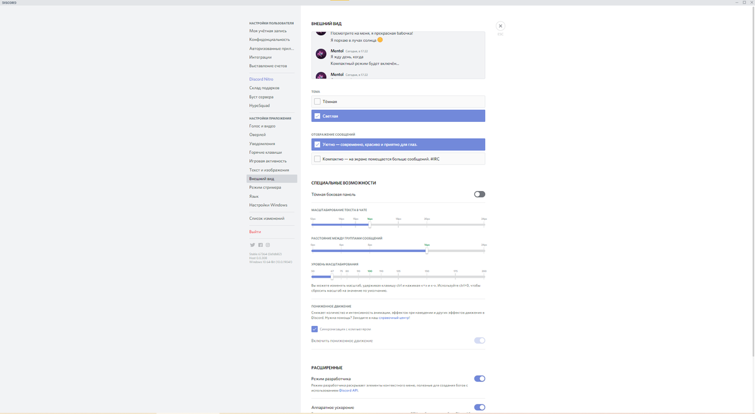Open Голос и видео settings
Viewport: 755px width, 414px height.
pyautogui.click(x=272, y=126)
